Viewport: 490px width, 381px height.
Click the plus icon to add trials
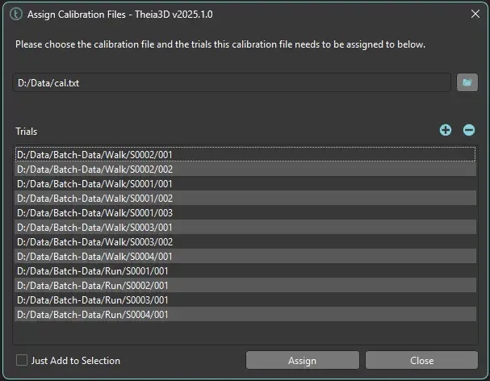click(446, 130)
